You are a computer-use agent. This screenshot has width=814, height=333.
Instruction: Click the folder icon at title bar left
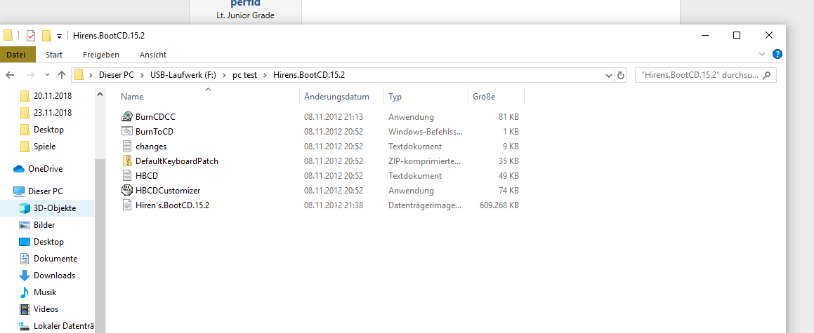click(x=8, y=36)
